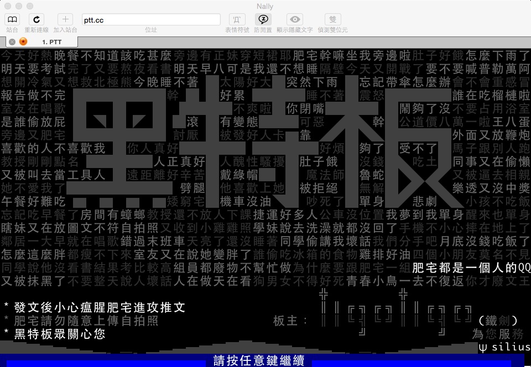Click the ptt.cc address field
The width and height of the screenshot is (531, 367).
point(151,19)
